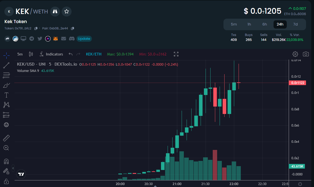
Task: Select the 7d stats tab
Action: pyautogui.click(x=295, y=24)
